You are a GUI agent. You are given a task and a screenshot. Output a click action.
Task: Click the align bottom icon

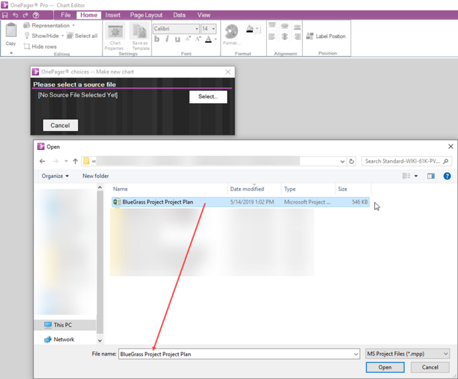click(x=297, y=27)
